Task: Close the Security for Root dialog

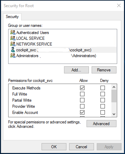Action: click(119, 5)
